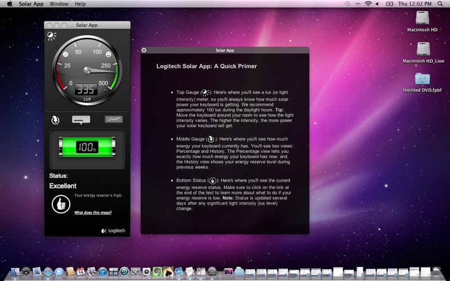Click the Logitech logo

click(113, 230)
